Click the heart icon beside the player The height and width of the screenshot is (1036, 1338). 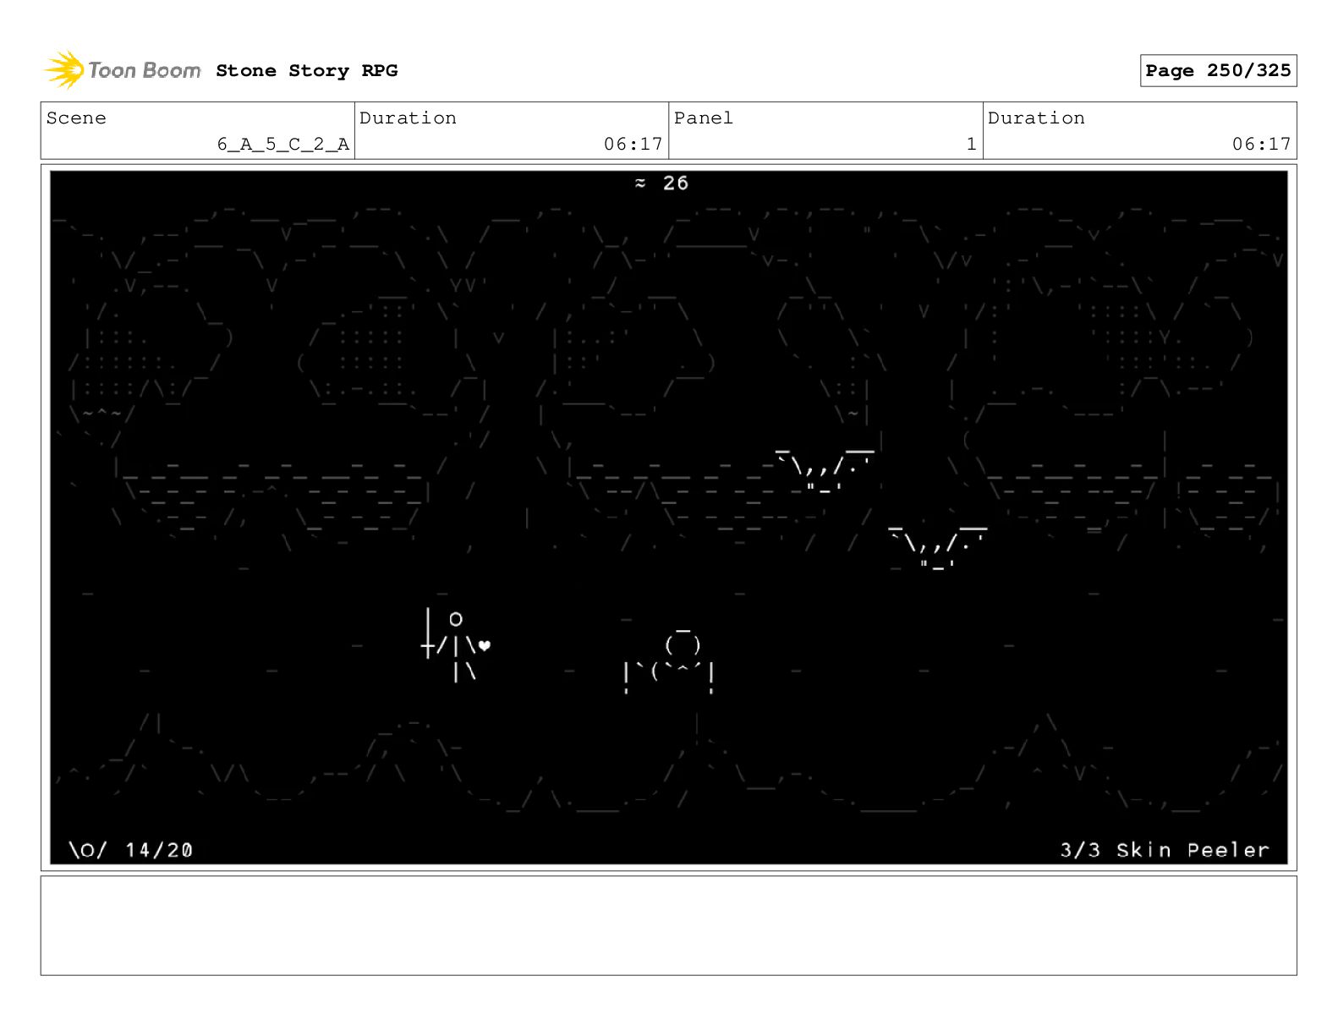[x=485, y=645]
